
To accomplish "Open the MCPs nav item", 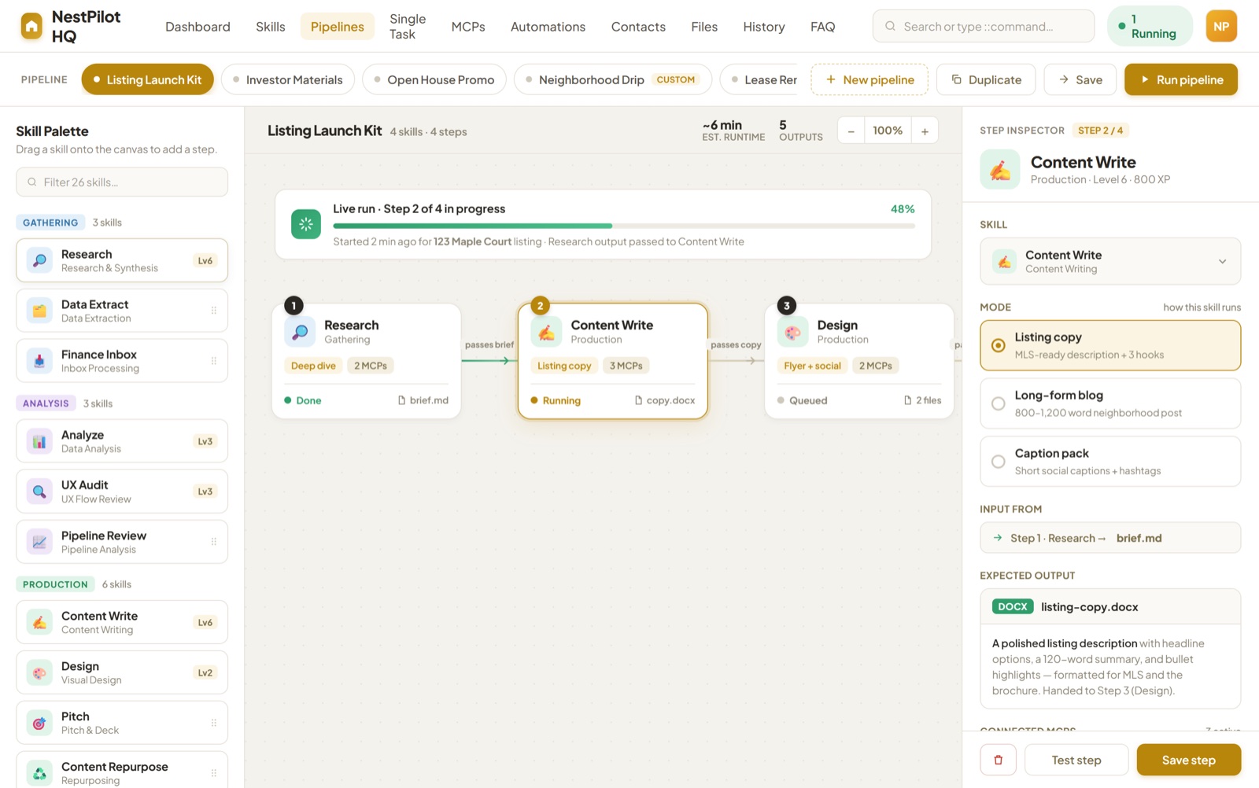I will [468, 27].
